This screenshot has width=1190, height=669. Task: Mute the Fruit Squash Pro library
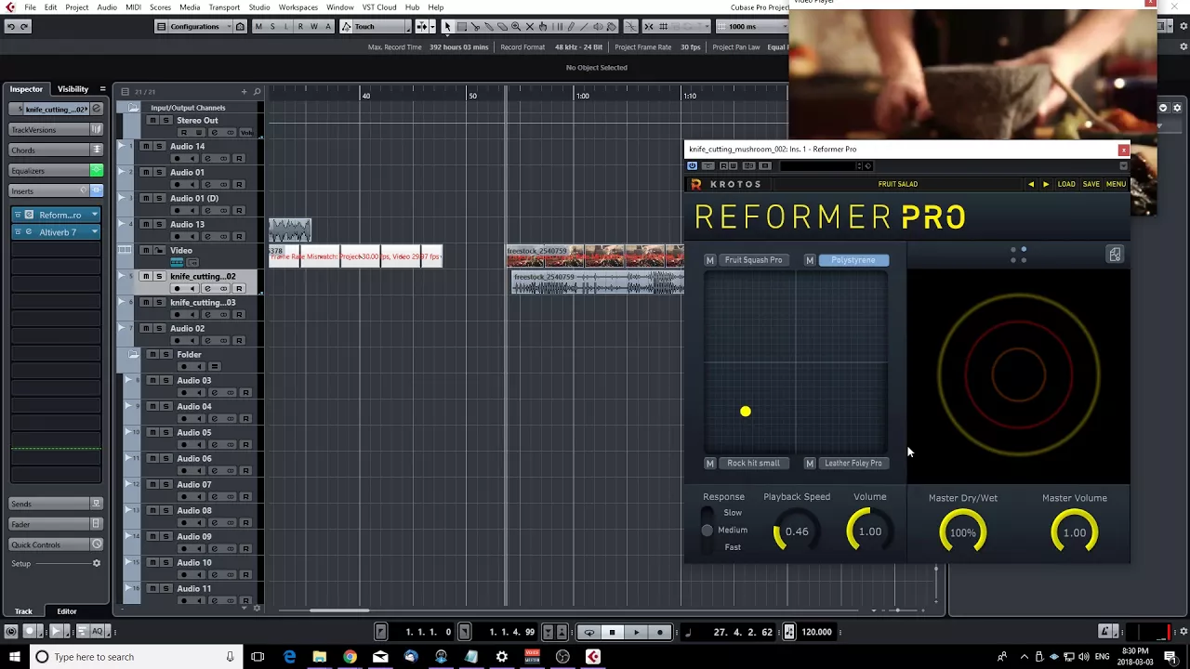point(710,260)
